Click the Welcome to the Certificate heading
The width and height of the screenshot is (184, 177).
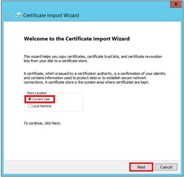(77, 39)
